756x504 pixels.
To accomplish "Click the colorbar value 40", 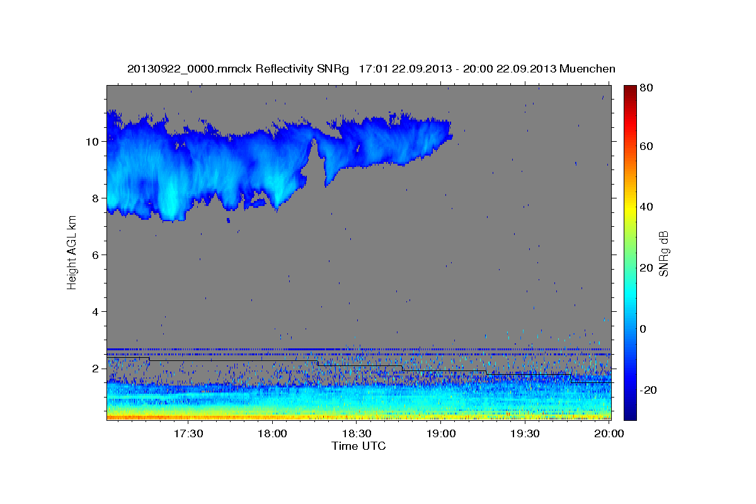I will (x=646, y=207).
